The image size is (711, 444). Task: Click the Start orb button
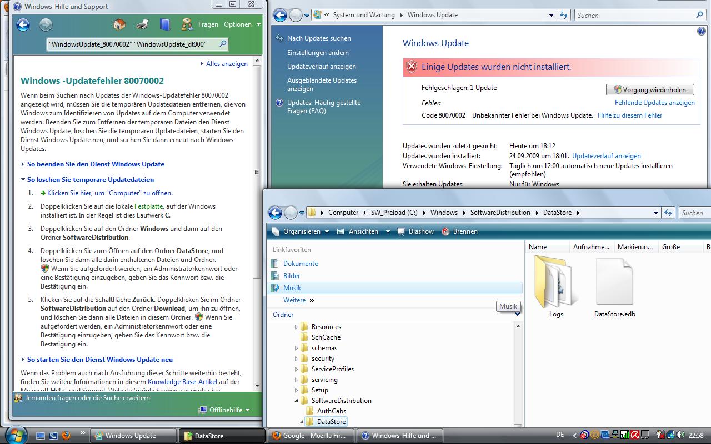click(x=14, y=434)
